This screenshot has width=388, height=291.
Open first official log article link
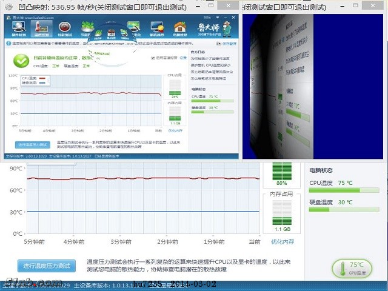click(x=210, y=59)
